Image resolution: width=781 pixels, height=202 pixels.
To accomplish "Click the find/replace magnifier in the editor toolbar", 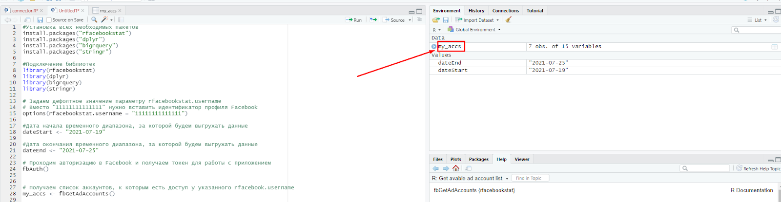I will [x=94, y=20].
